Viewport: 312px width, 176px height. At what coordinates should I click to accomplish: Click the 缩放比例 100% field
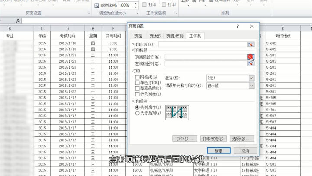pyautogui.click(x=126, y=5)
